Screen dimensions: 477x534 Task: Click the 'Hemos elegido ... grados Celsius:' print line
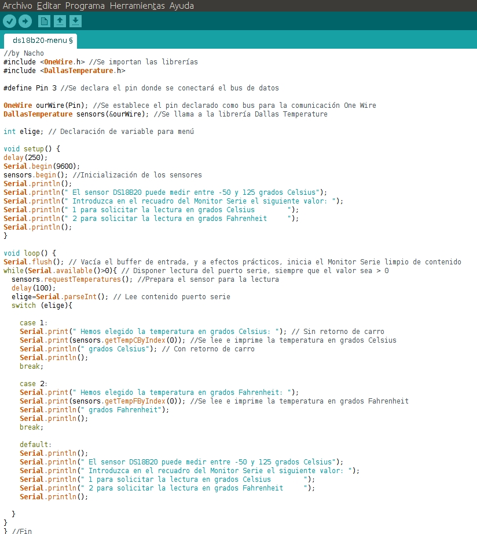(x=202, y=332)
